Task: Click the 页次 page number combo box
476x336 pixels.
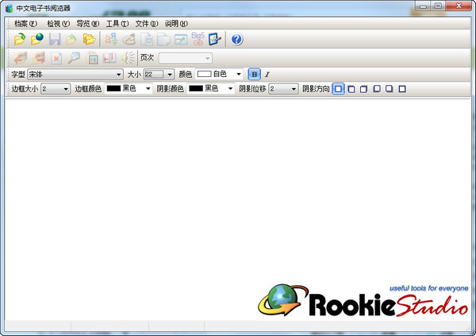Action: point(185,58)
